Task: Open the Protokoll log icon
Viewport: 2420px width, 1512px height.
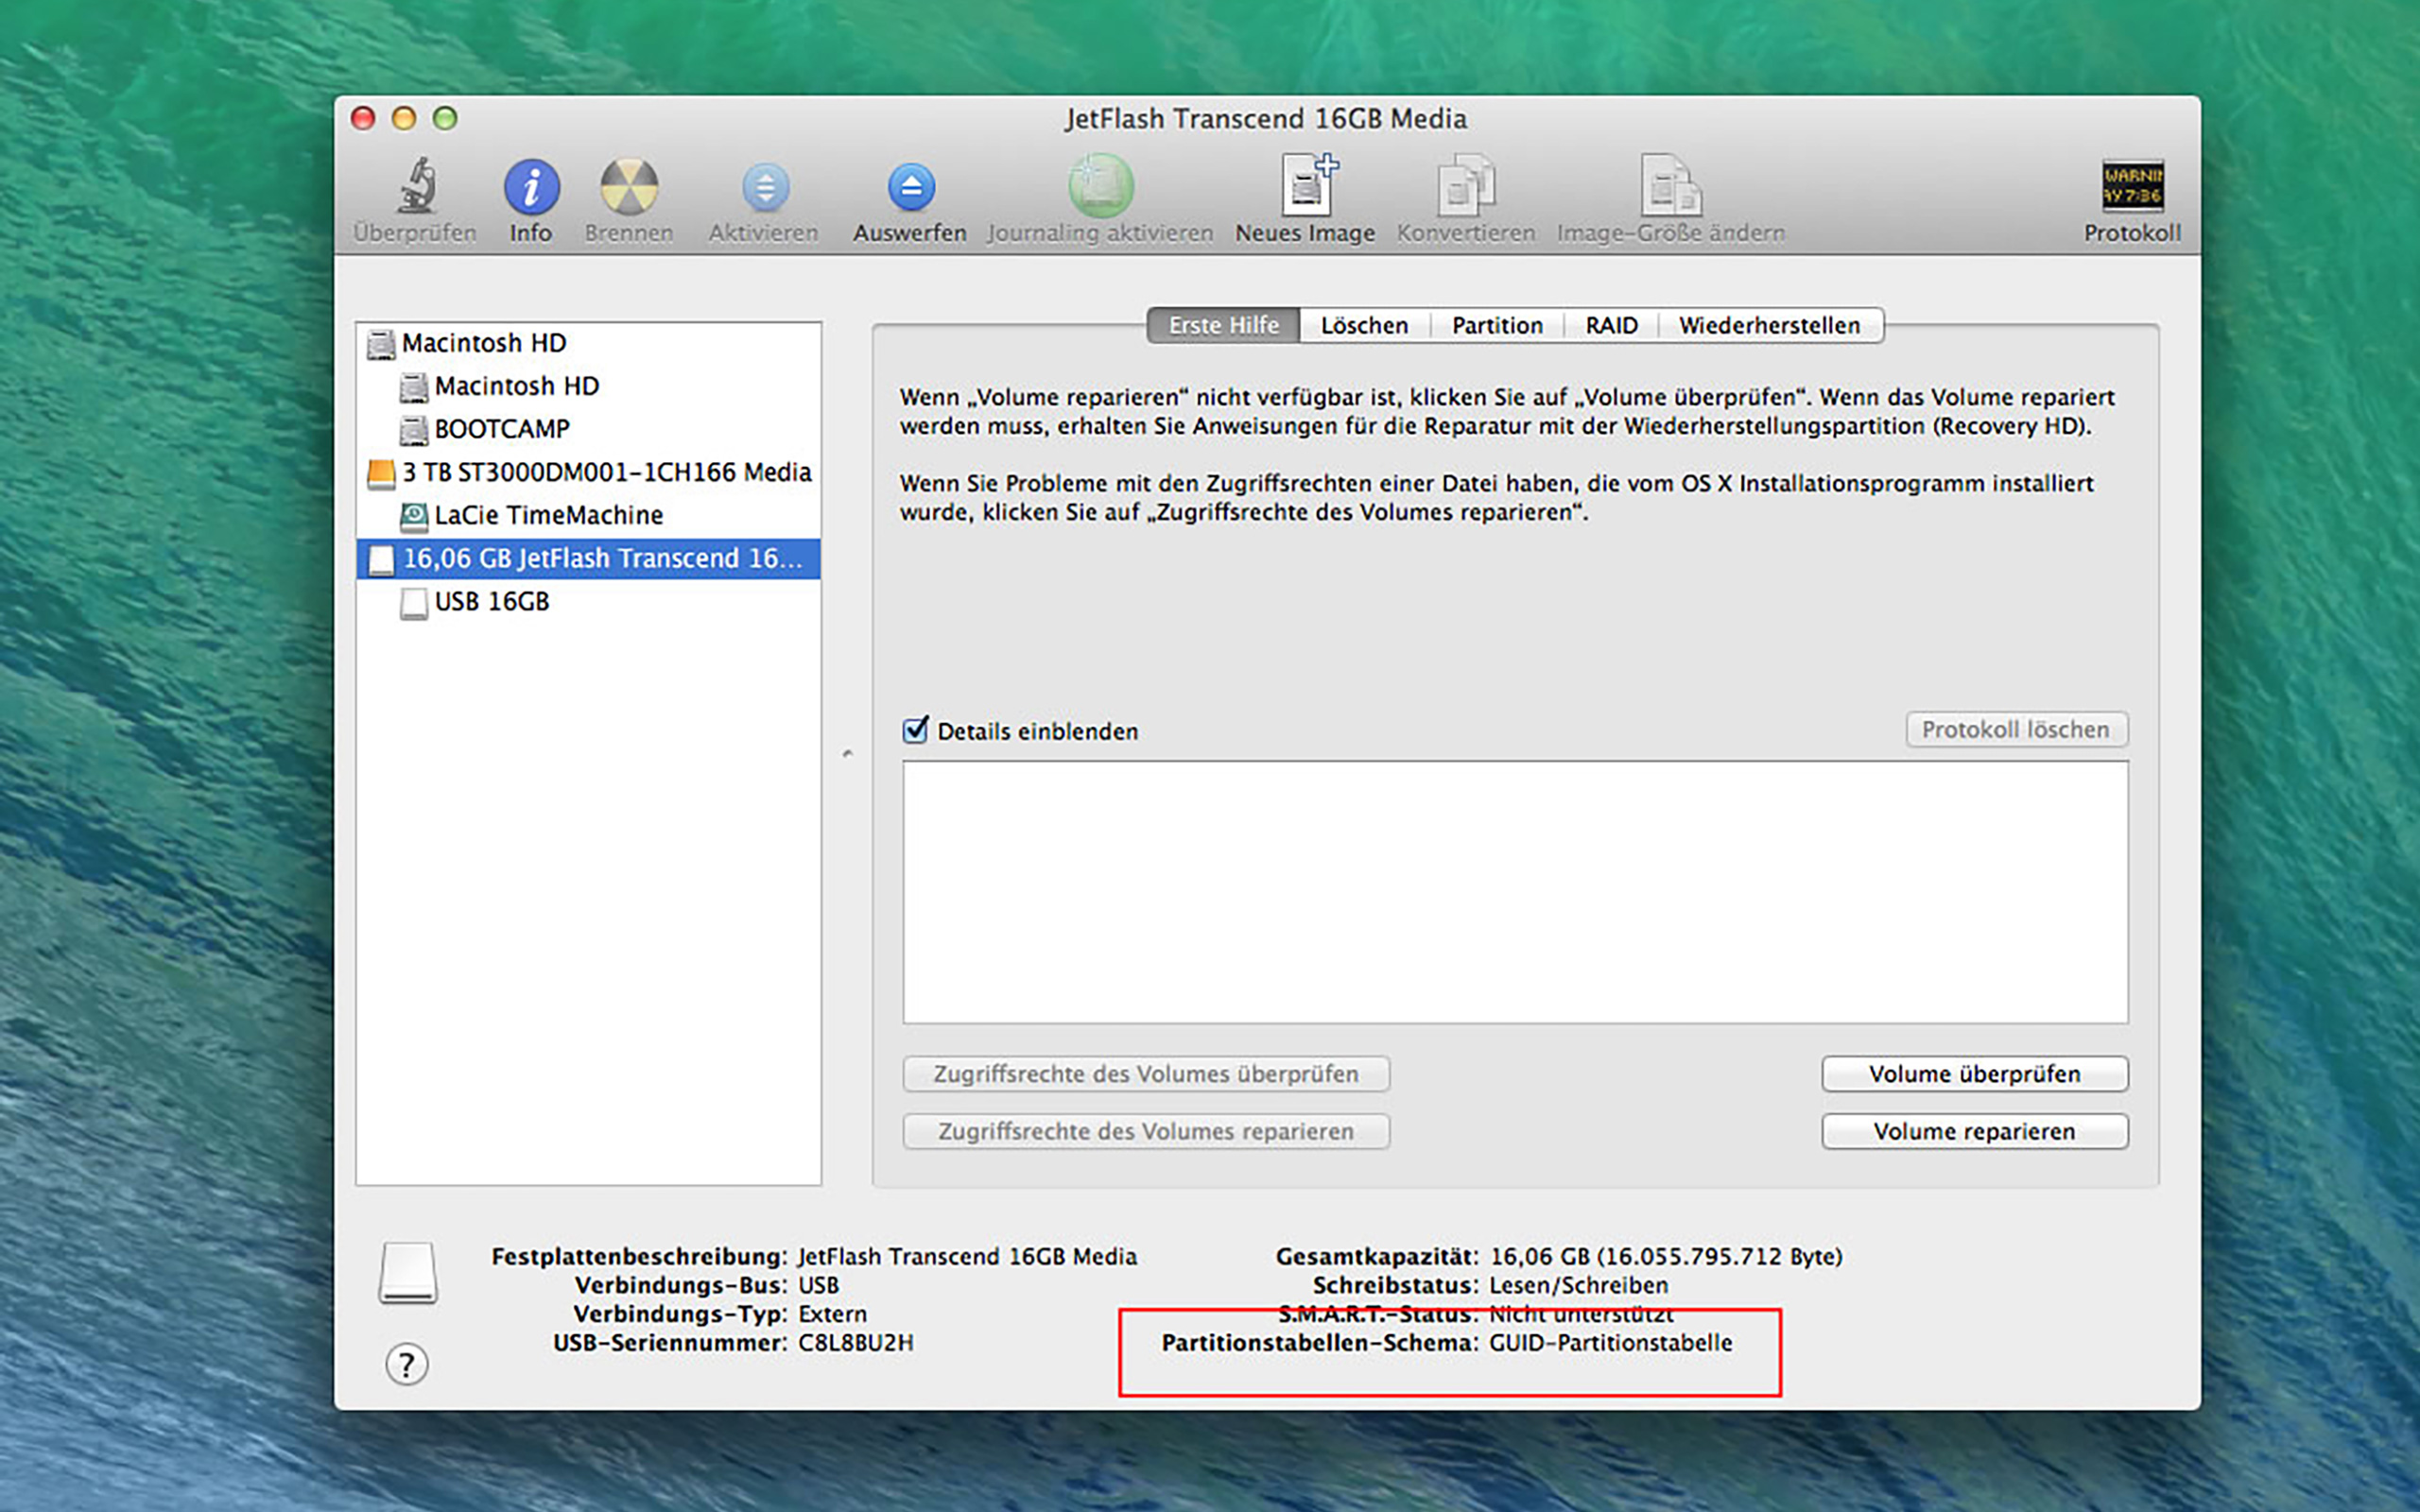Action: [2132, 188]
